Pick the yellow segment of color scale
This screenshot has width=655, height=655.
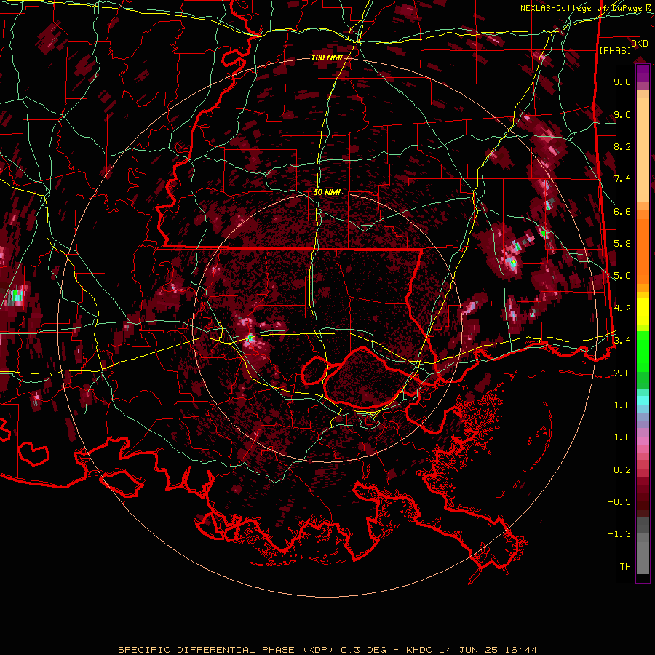[x=643, y=311]
